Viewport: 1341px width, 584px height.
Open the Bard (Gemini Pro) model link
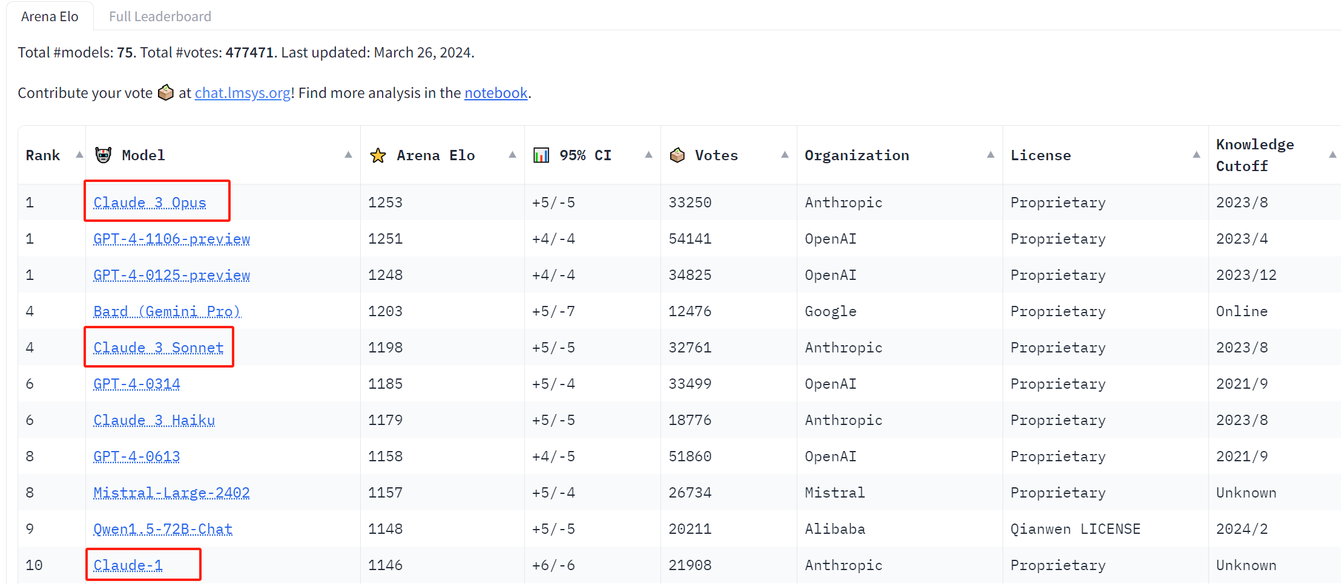[166, 311]
